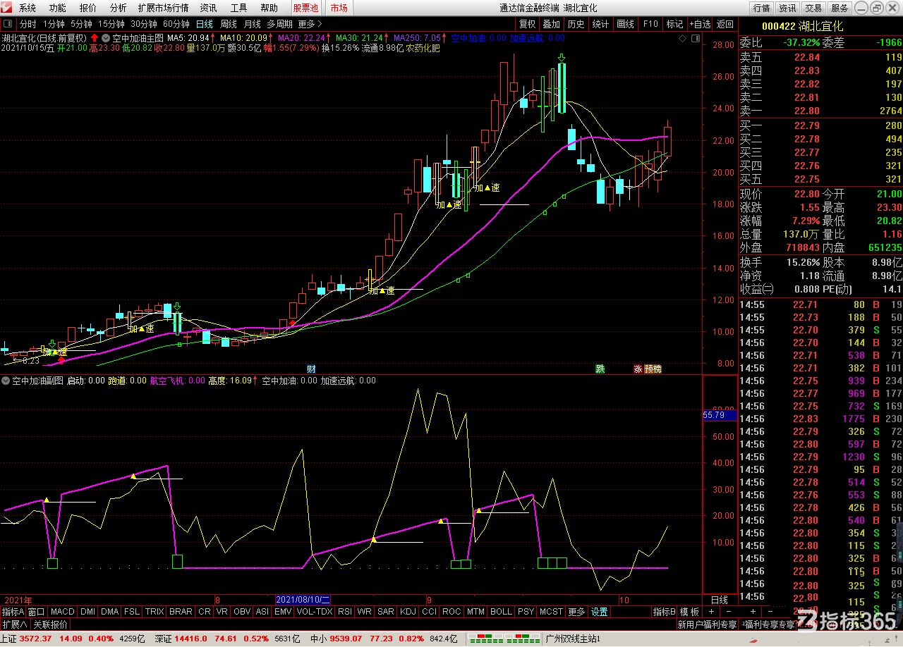Click the 2021/08/10 date marker on timeline
The height and width of the screenshot is (647, 903).
click(x=303, y=600)
